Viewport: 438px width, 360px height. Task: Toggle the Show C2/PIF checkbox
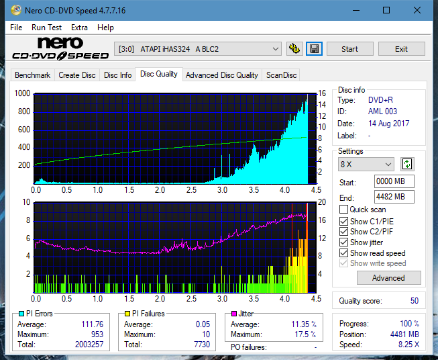coord(343,232)
